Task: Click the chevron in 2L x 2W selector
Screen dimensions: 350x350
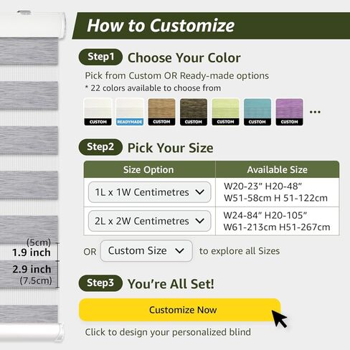Action: 199,221
